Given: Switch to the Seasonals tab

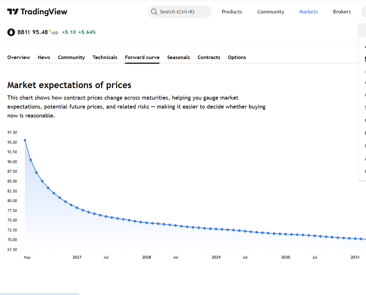Looking at the screenshot, I should (179, 57).
